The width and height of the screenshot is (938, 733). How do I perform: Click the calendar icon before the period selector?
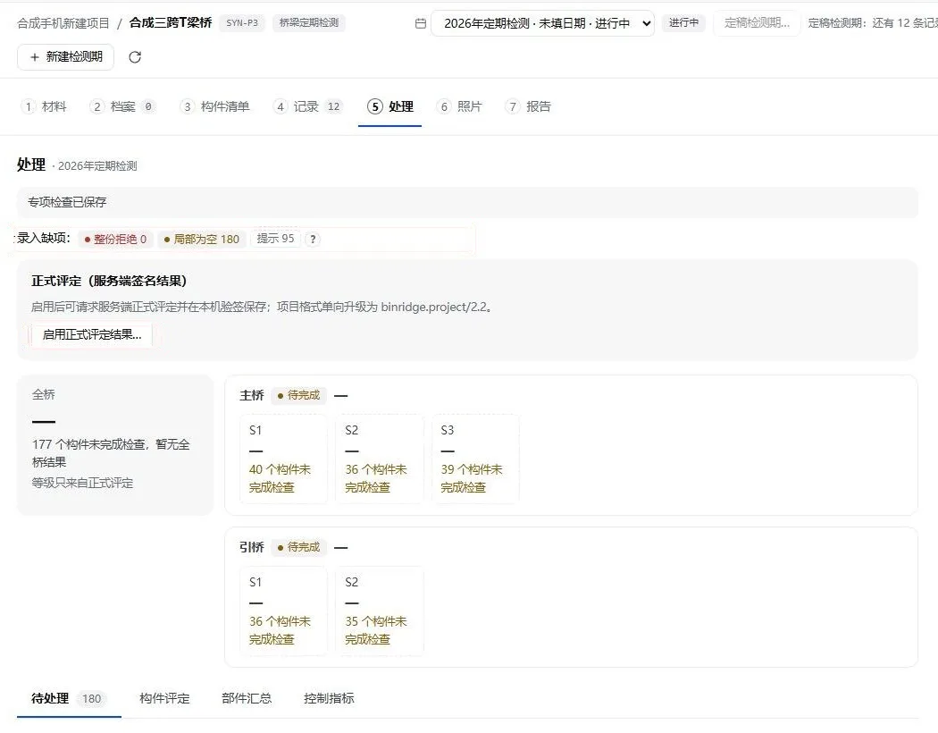(421, 23)
